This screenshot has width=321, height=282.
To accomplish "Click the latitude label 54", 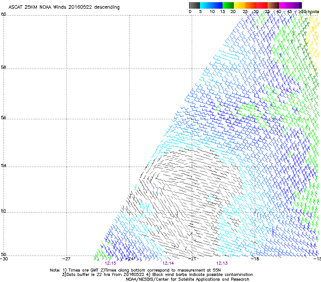I will (3, 165).
